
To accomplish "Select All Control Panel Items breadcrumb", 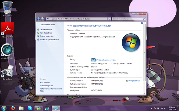I will [73, 19].
